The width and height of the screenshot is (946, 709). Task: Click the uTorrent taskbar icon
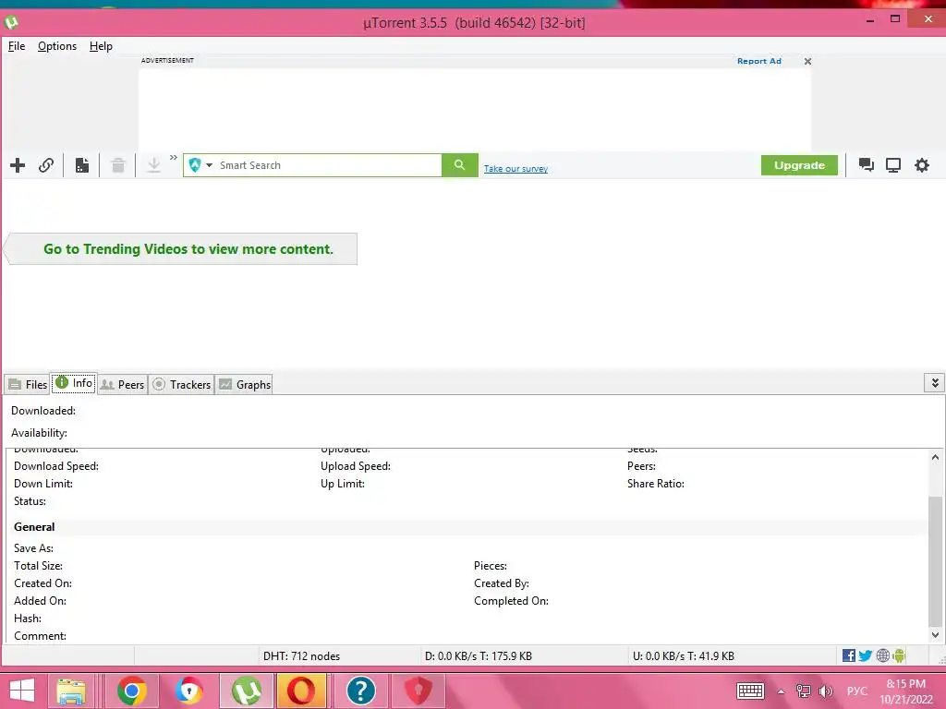(x=246, y=691)
